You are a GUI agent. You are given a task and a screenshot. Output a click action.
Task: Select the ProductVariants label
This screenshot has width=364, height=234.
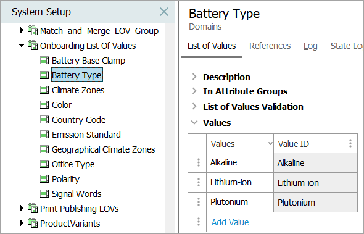(x=70, y=224)
